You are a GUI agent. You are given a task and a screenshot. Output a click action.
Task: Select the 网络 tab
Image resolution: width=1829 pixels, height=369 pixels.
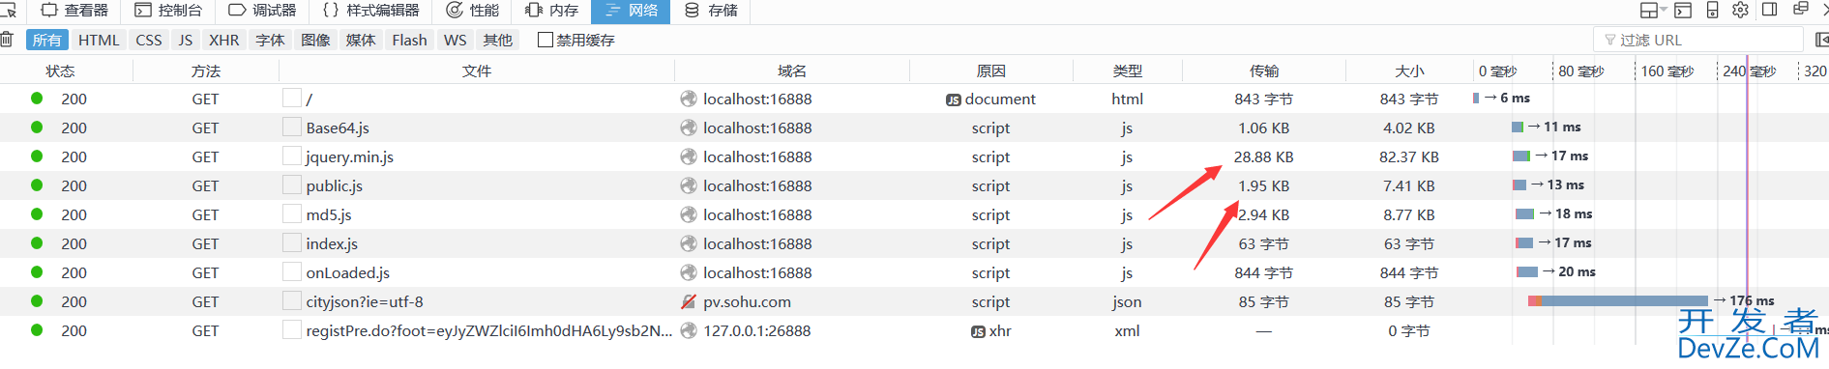click(x=631, y=11)
